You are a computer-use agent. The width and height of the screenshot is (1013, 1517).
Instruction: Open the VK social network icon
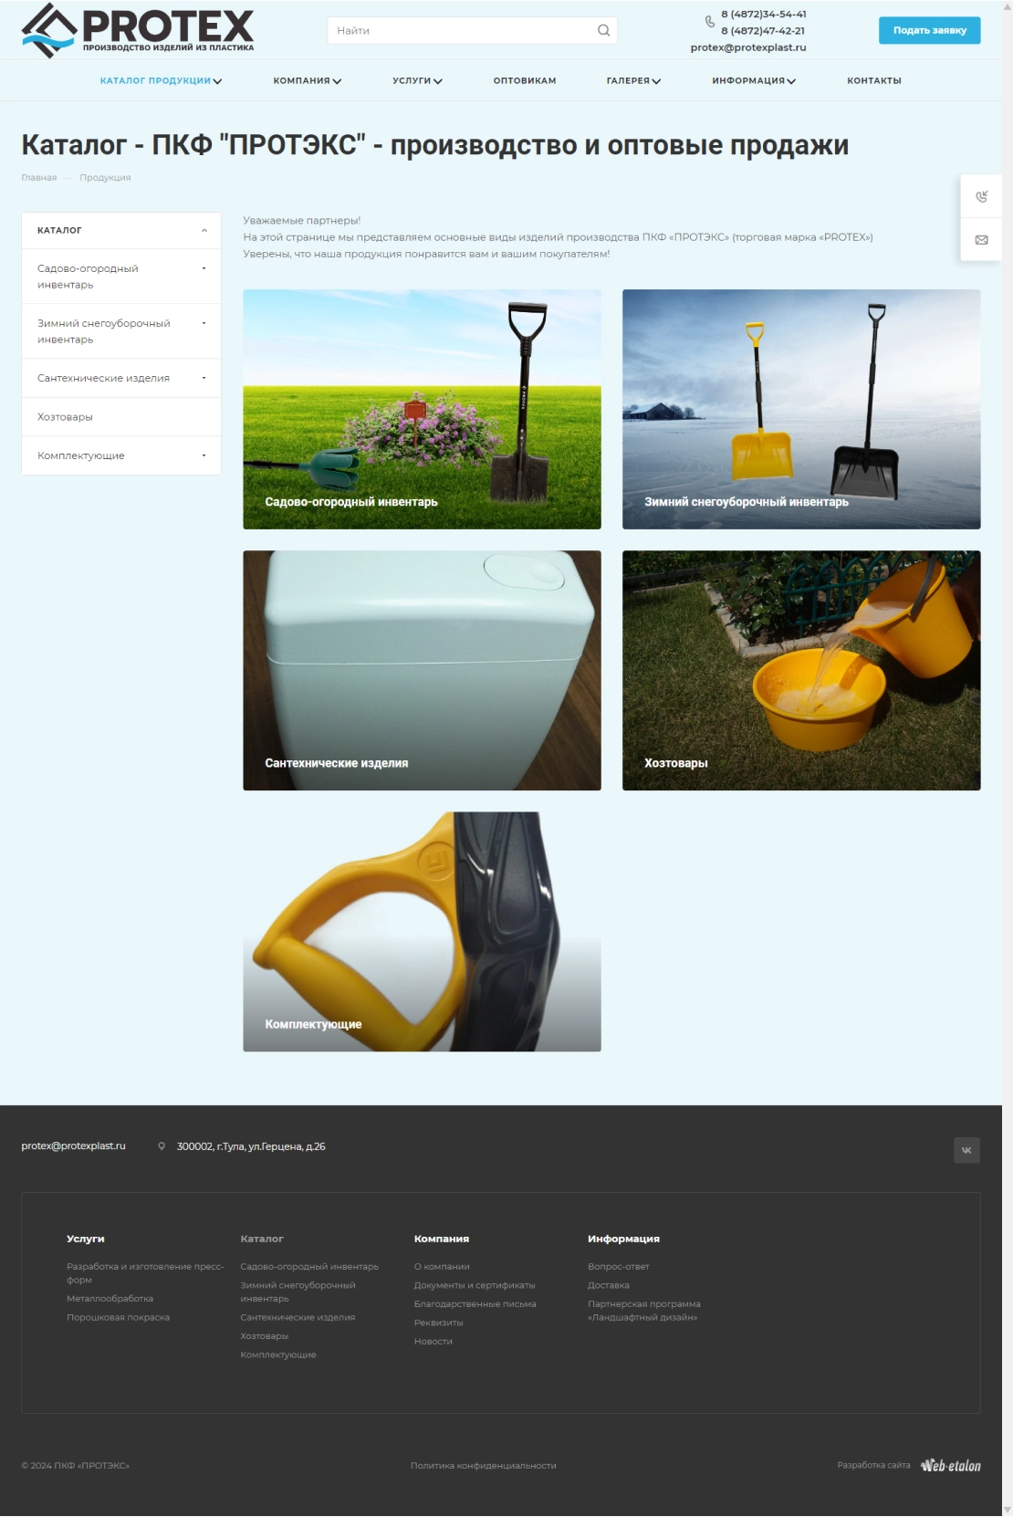[966, 1150]
